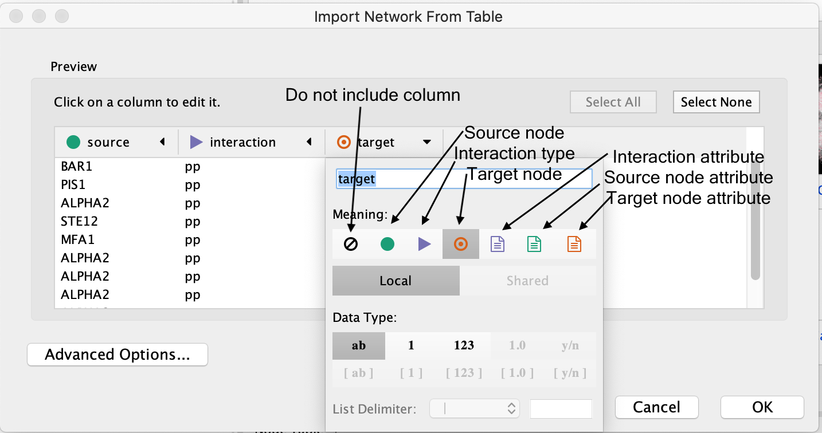Toggle the Local namespace option
This screenshot has width=822, height=433.
click(396, 281)
